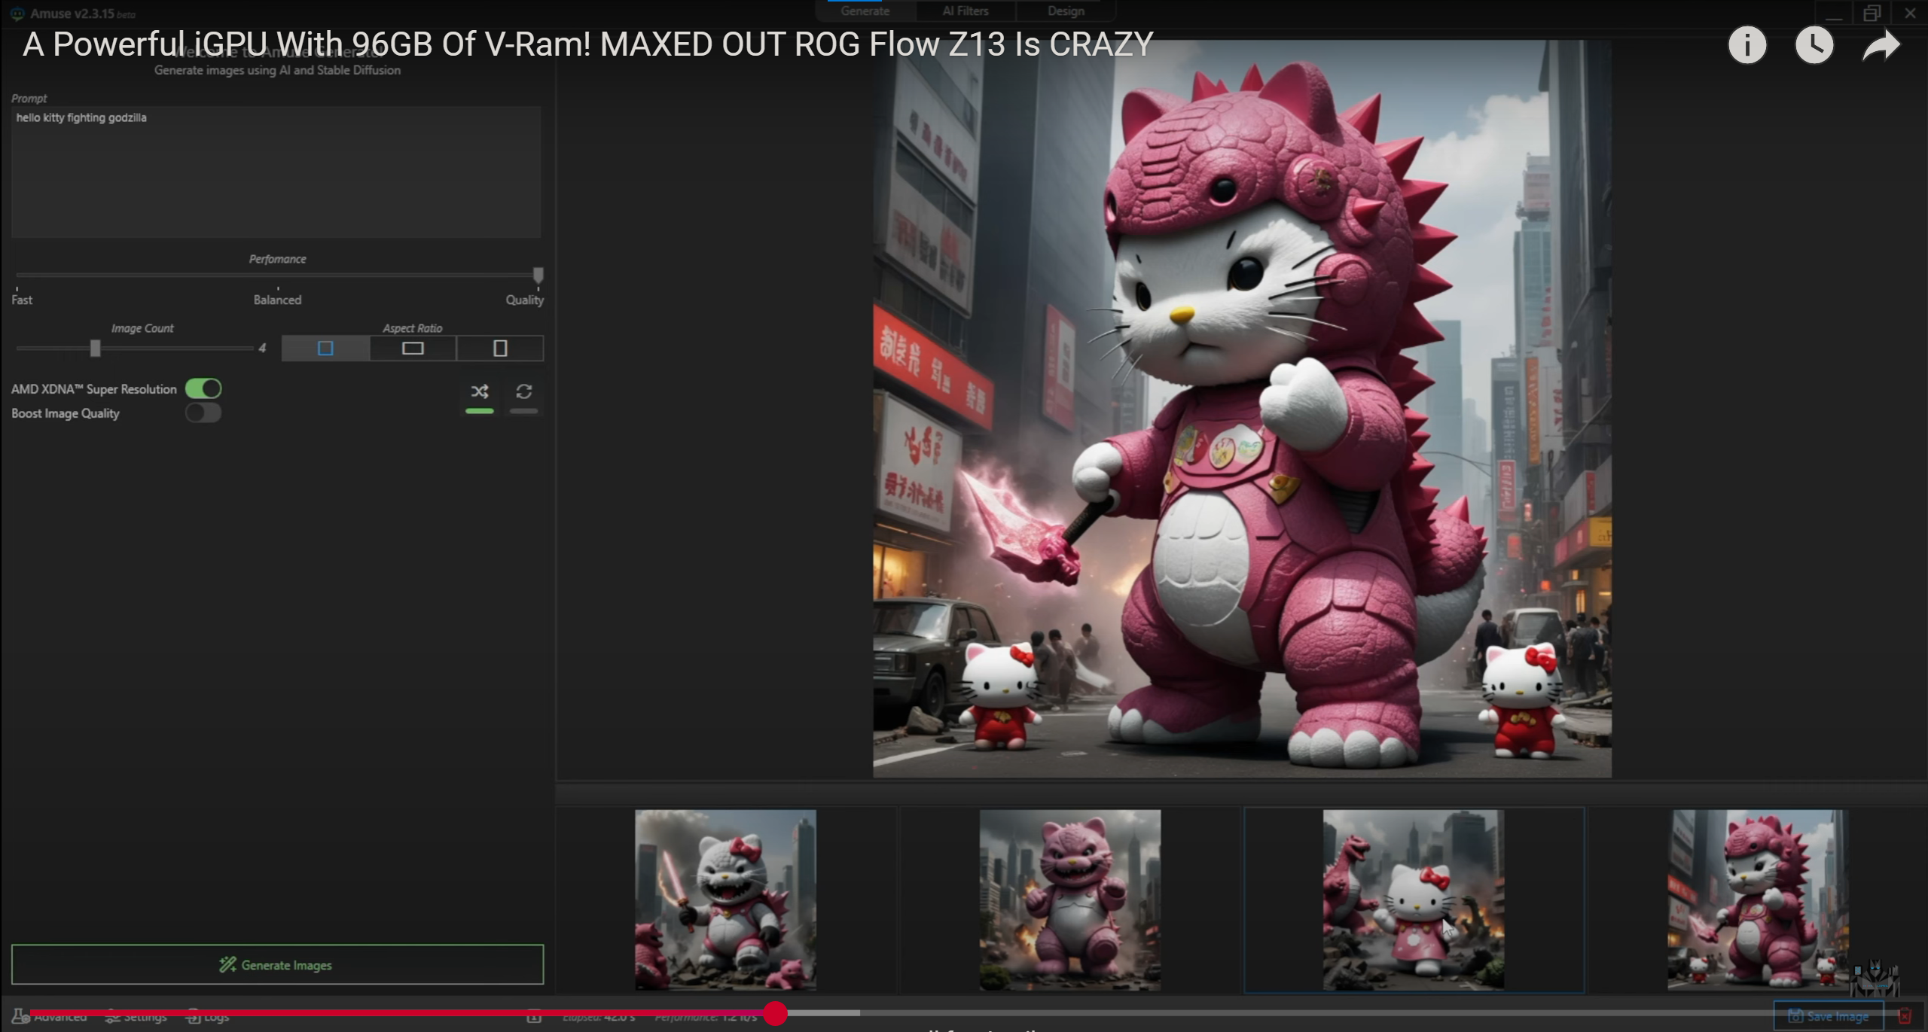The width and height of the screenshot is (1928, 1032).
Task: Click the Share arrow icon
Action: [1881, 45]
